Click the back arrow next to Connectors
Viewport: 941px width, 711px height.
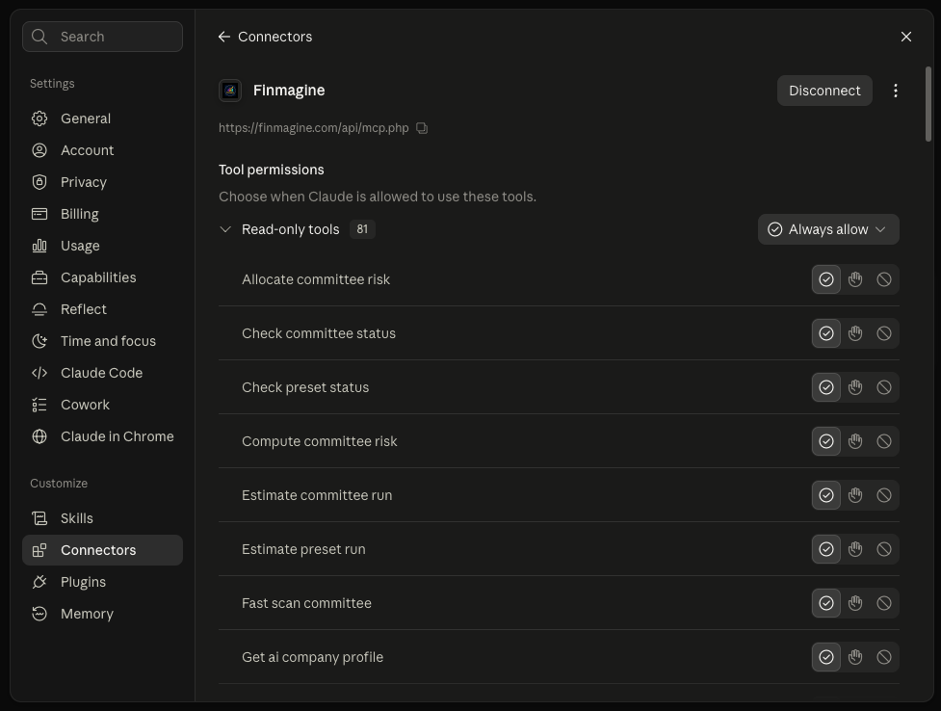coord(223,37)
